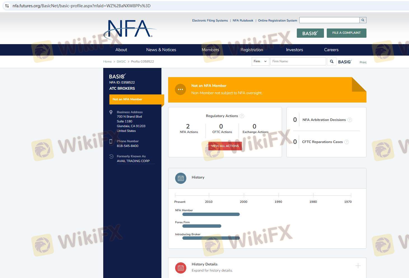
Task: Click the Firm Name input field
Action: click(x=298, y=61)
